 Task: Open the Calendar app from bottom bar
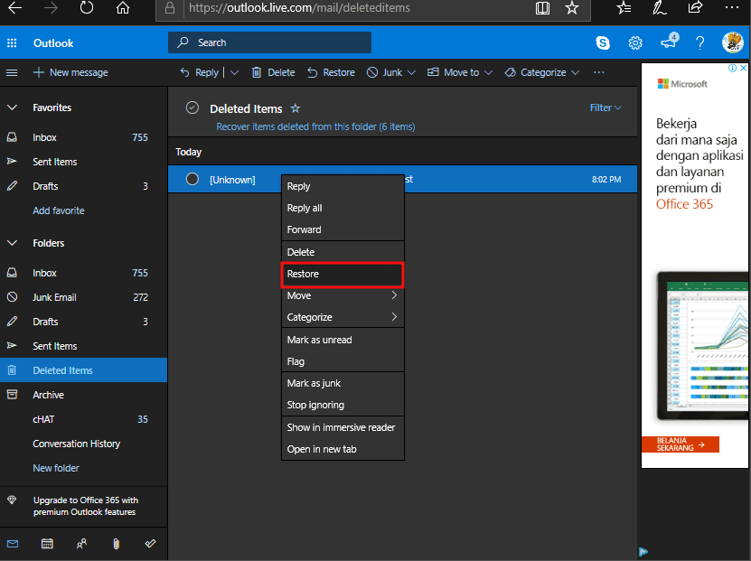[x=47, y=543]
